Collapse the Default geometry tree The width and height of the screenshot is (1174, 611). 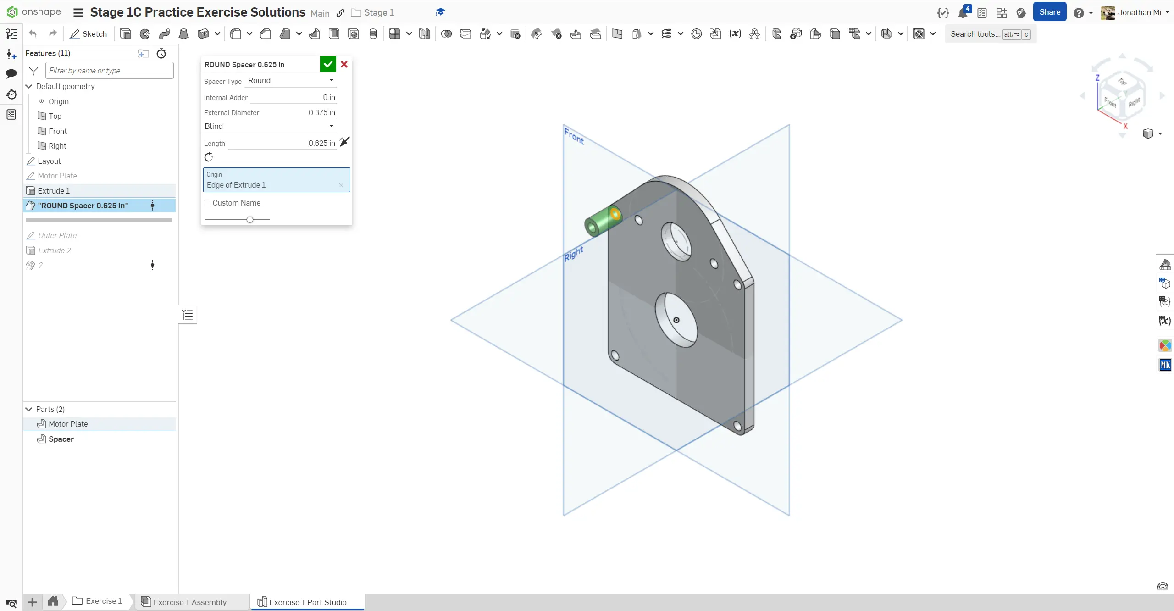29,86
